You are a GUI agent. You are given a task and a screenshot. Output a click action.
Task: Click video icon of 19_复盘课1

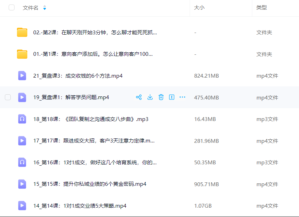22,97
